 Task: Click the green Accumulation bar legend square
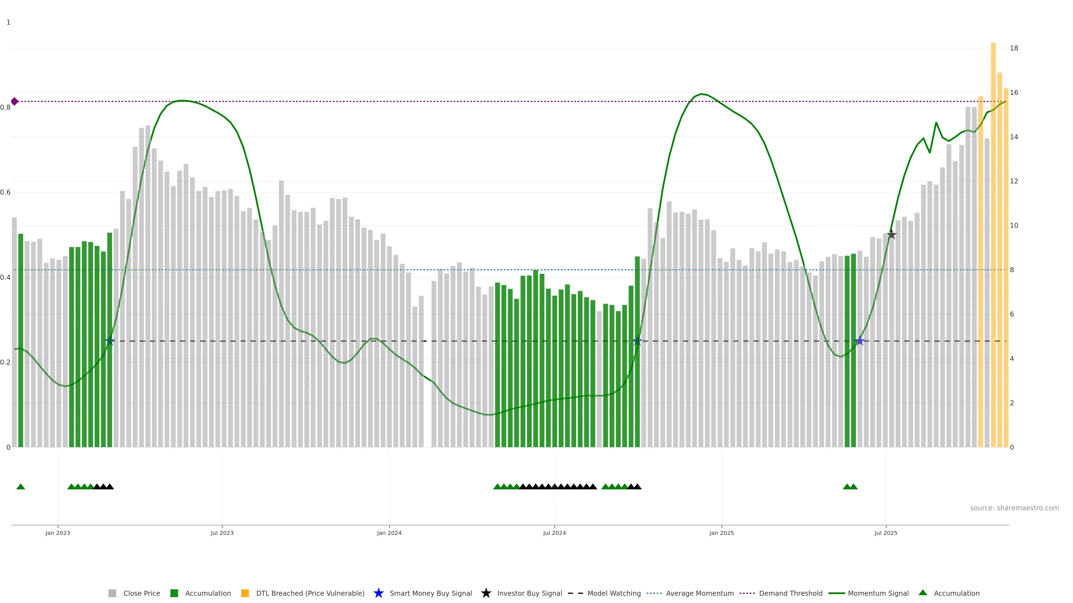174,593
